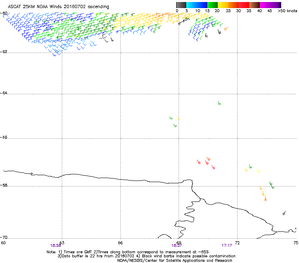299x263 pixels.
Task: Click the magenta 40-45 knots color segment
Action: [x=265, y=5]
